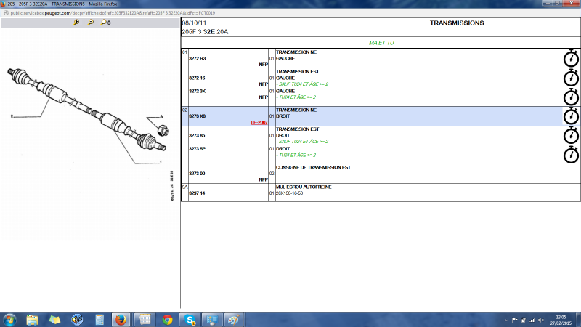Click item marker 8A in parts table

184,187
